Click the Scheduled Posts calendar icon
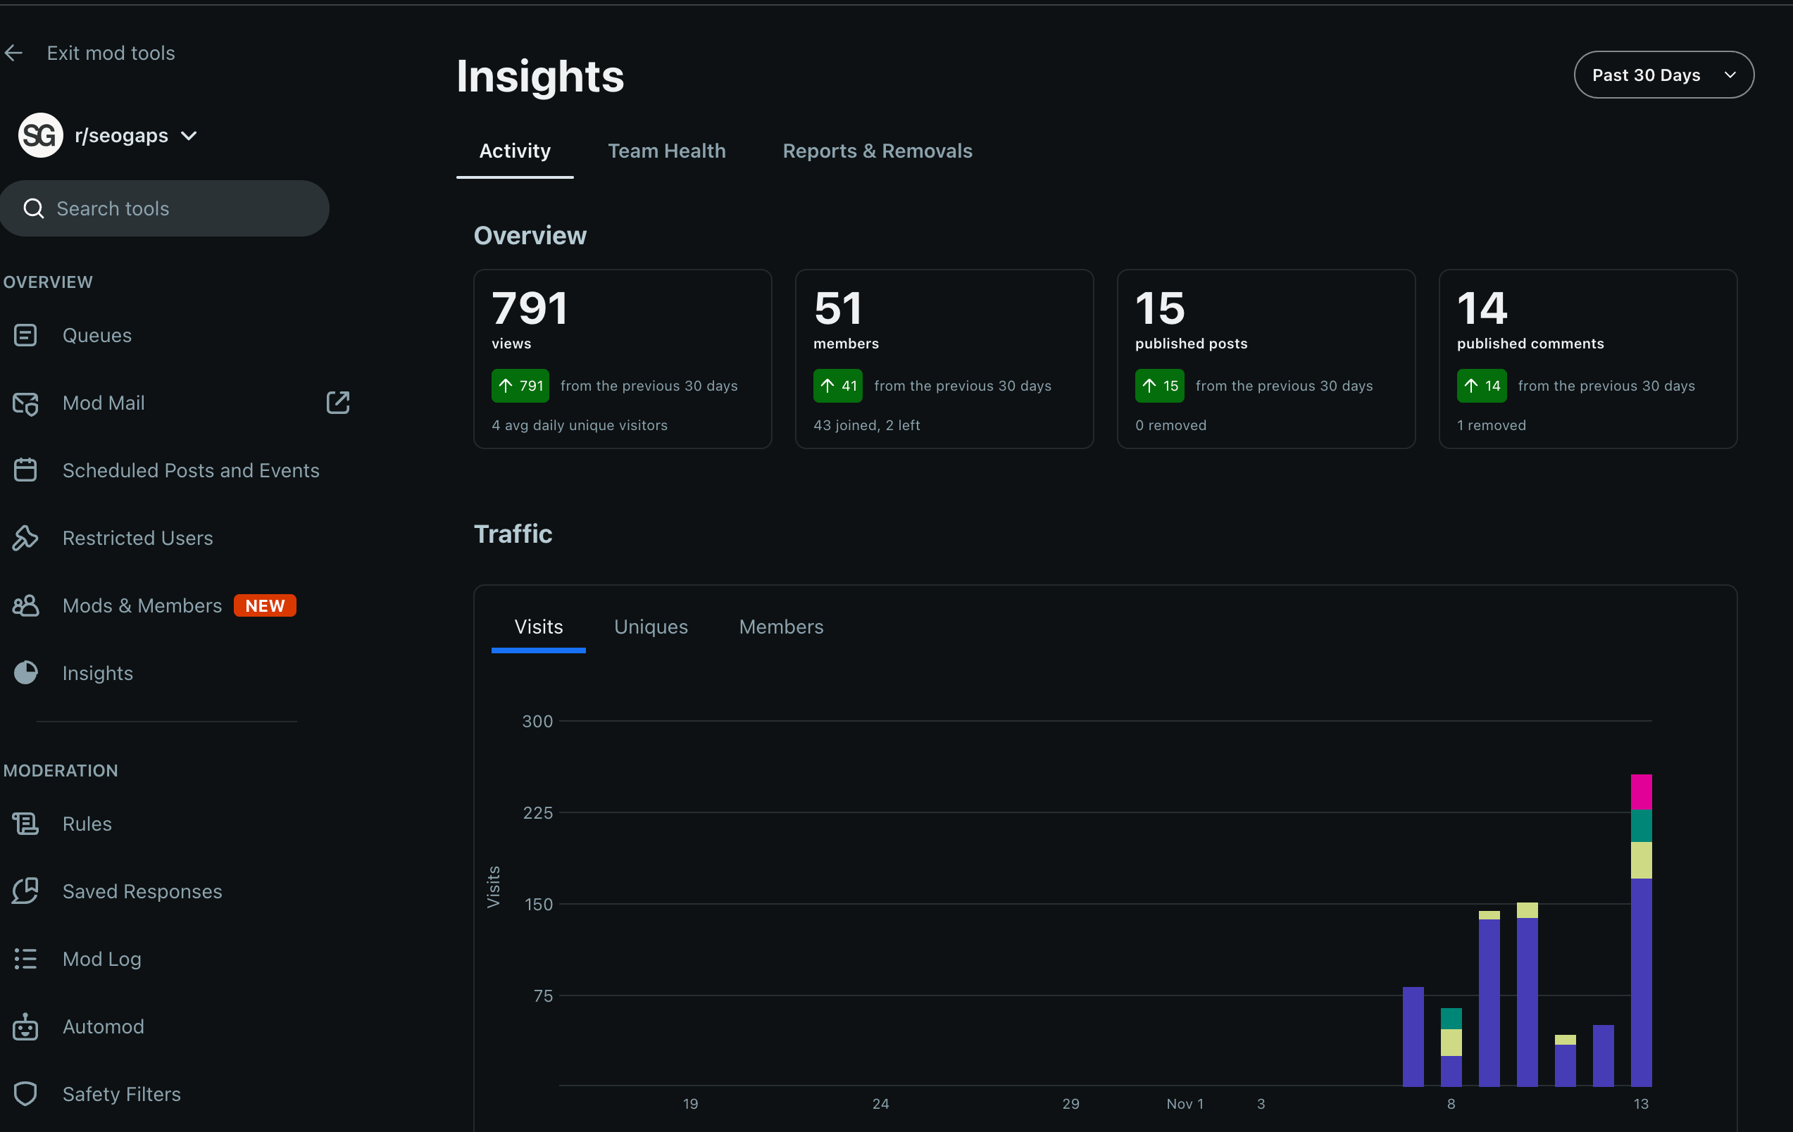The width and height of the screenshot is (1793, 1132). pyautogui.click(x=25, y=470)
